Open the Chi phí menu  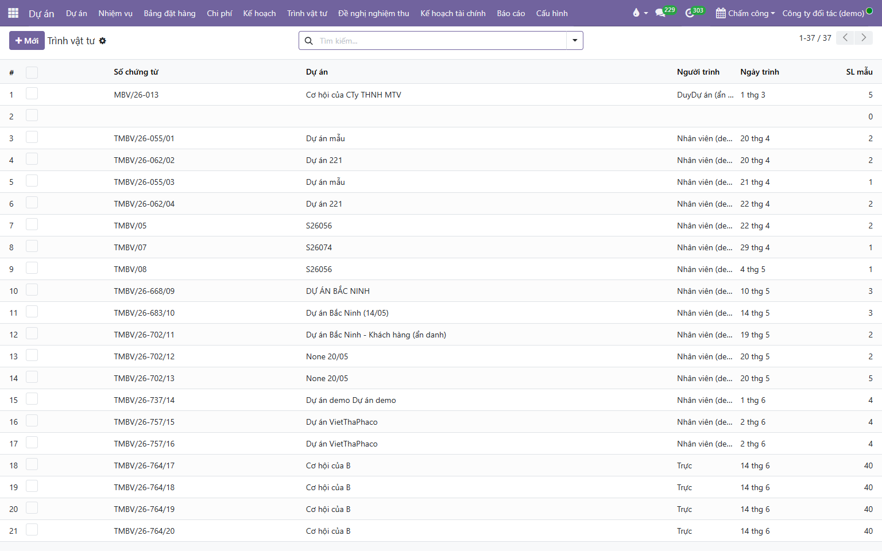(219, 13)
